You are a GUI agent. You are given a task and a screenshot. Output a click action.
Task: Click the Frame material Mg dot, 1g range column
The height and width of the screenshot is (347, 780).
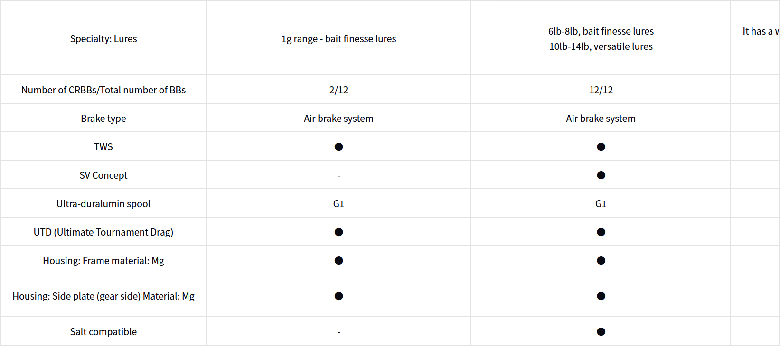point(338,261)
